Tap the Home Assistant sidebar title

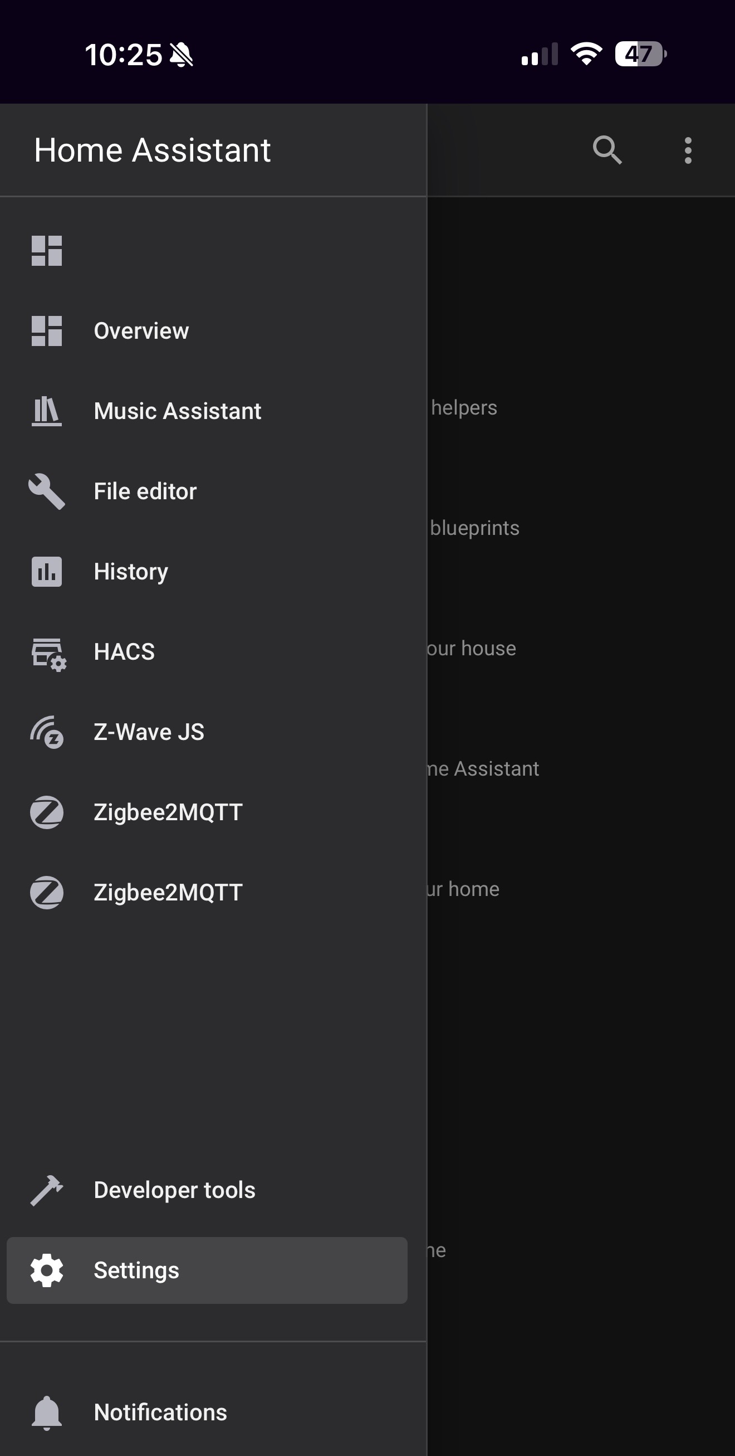153,150
